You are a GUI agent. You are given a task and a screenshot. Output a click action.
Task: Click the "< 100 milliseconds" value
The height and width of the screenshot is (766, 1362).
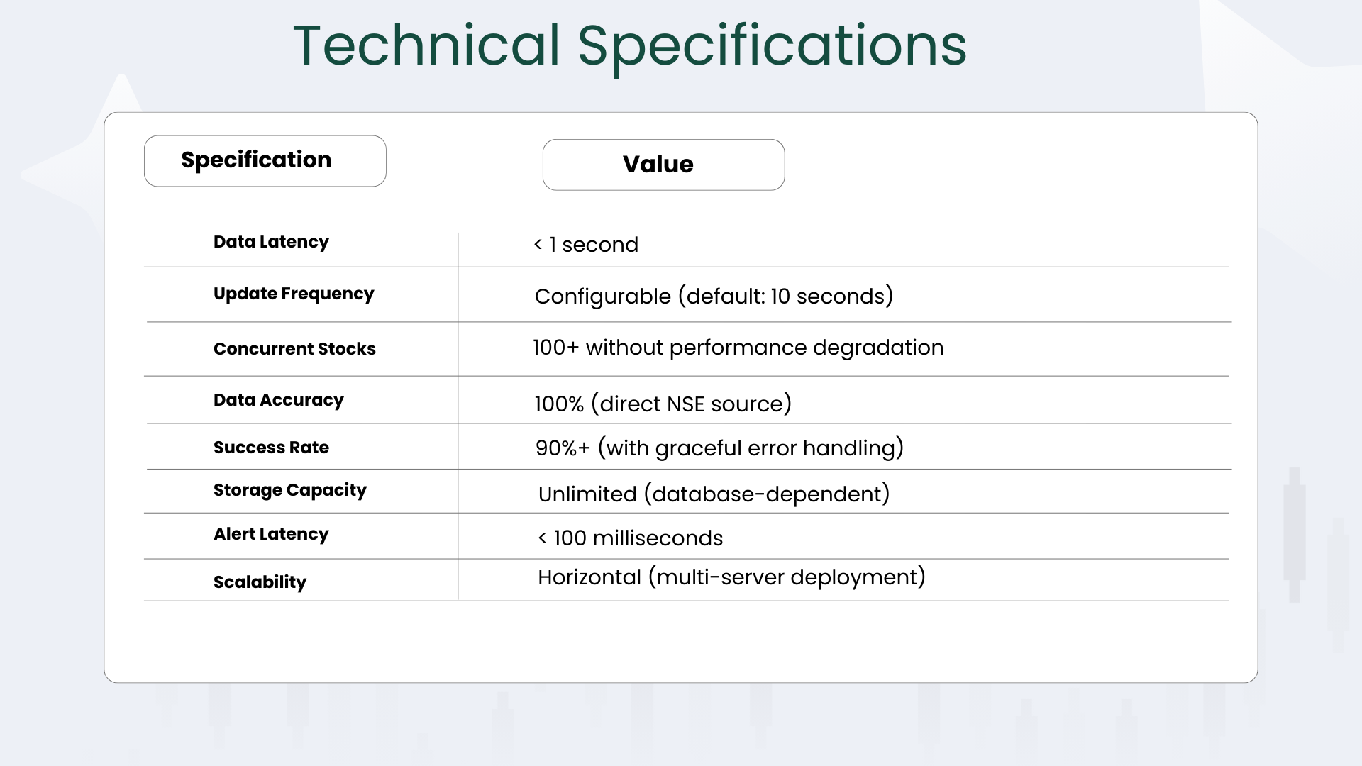tap(630, 538)
